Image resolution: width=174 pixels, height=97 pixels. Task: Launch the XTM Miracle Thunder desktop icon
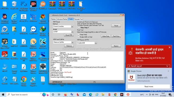point(43,69)
